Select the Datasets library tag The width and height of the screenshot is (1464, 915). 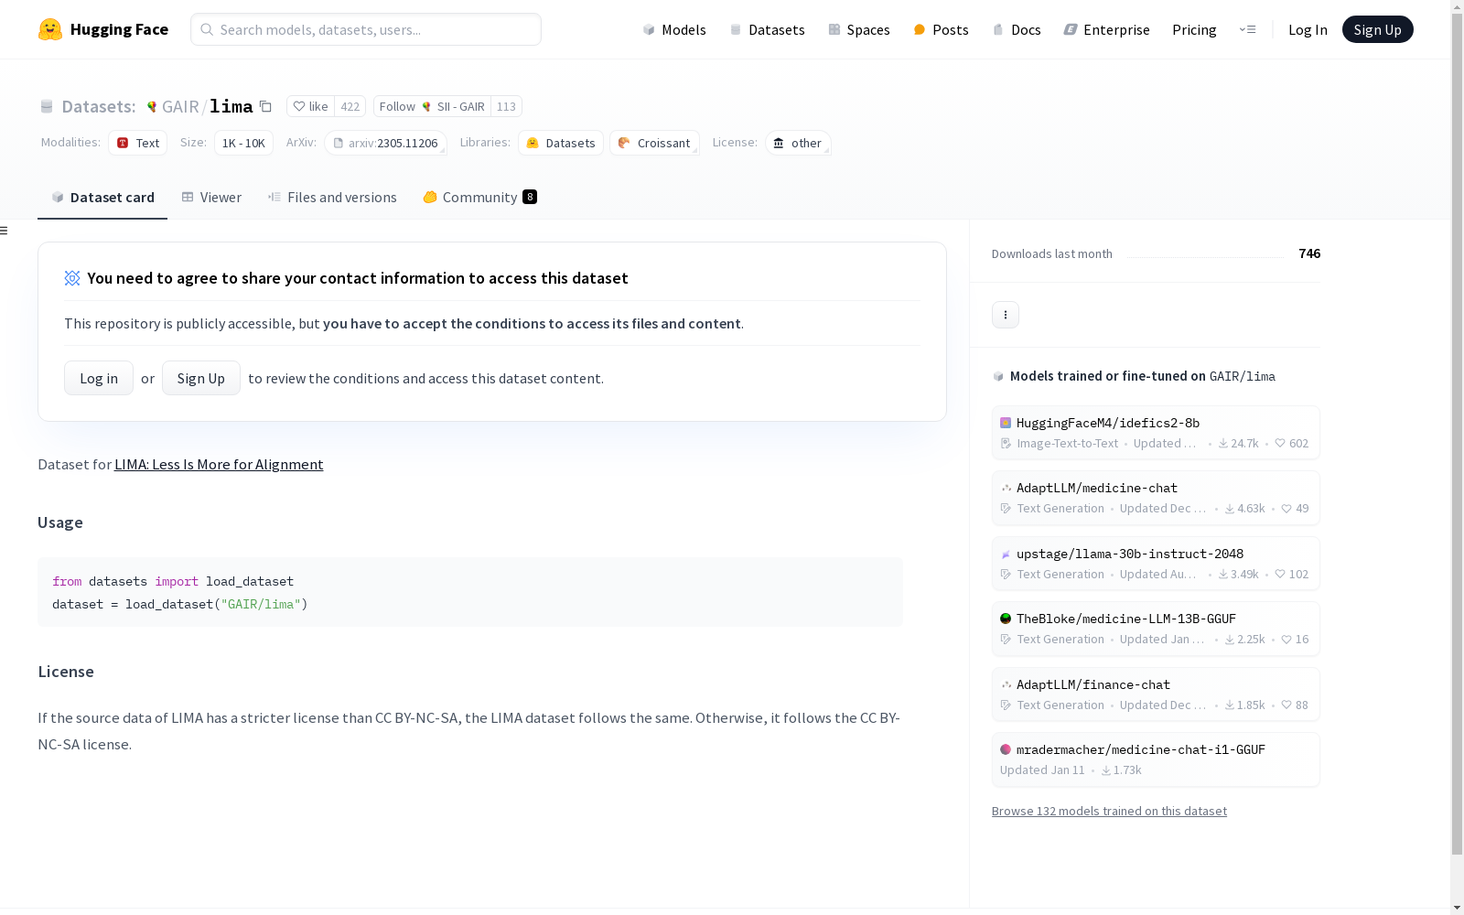pos(561,143)
